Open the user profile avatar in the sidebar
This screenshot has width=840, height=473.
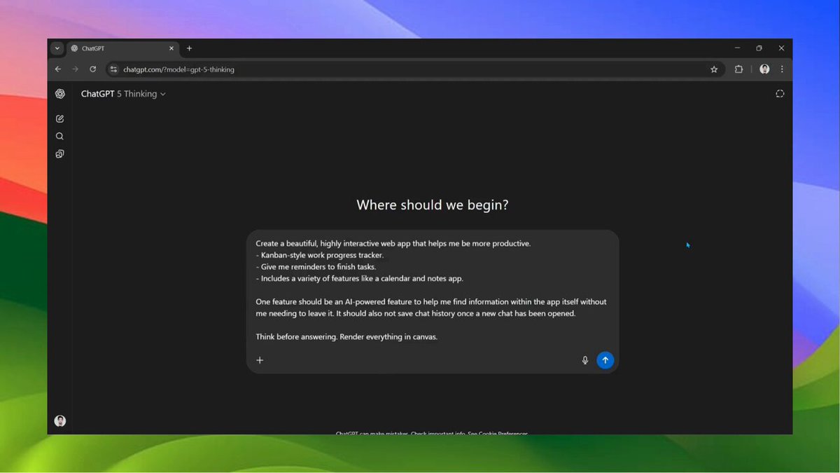[60, 421]
